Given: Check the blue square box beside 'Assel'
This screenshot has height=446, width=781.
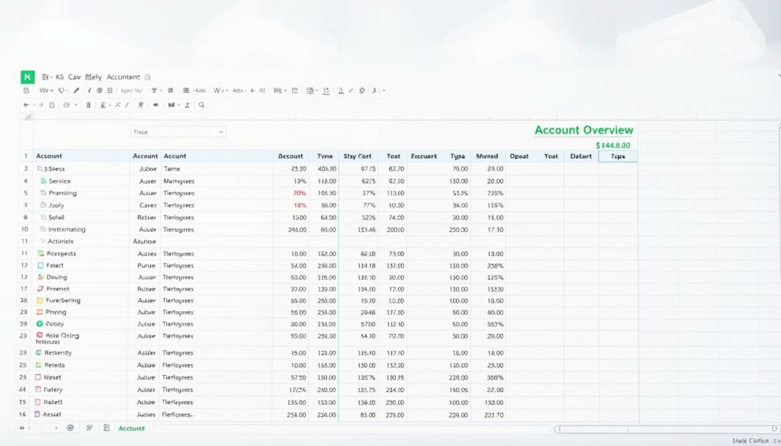Looking at the screenshot, I should [x=37, y=414].
